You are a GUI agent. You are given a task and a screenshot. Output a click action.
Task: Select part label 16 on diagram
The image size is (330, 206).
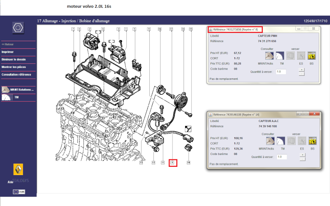click(160, 29)
